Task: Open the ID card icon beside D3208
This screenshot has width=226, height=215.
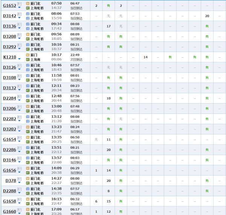Action: tap(19, 35)
